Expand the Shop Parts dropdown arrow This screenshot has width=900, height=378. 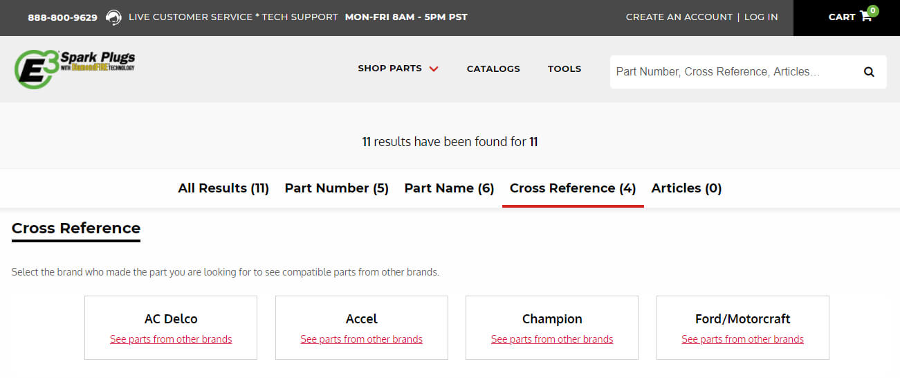[434, 69]
